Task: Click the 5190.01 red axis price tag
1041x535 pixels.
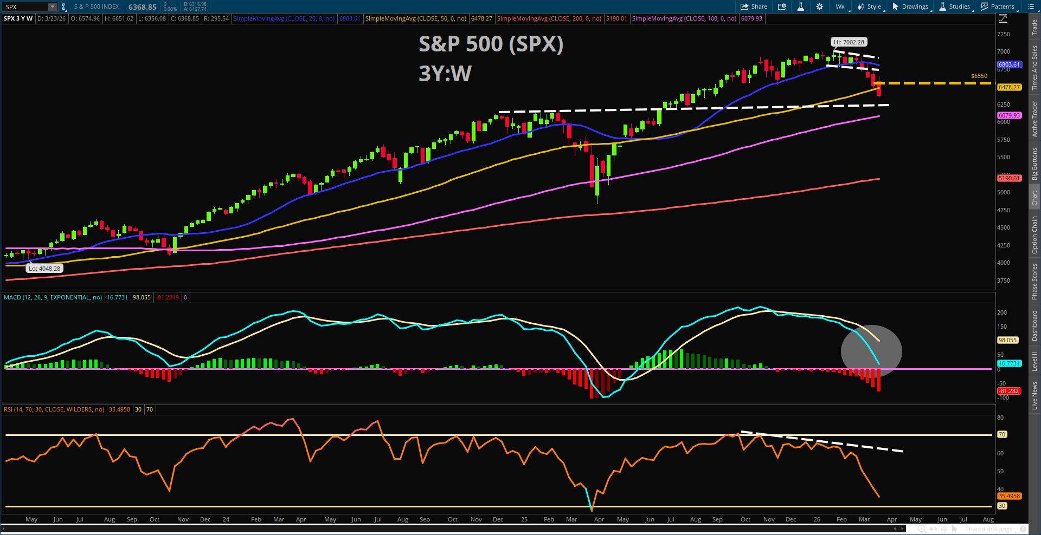Action: [1009, 178]
